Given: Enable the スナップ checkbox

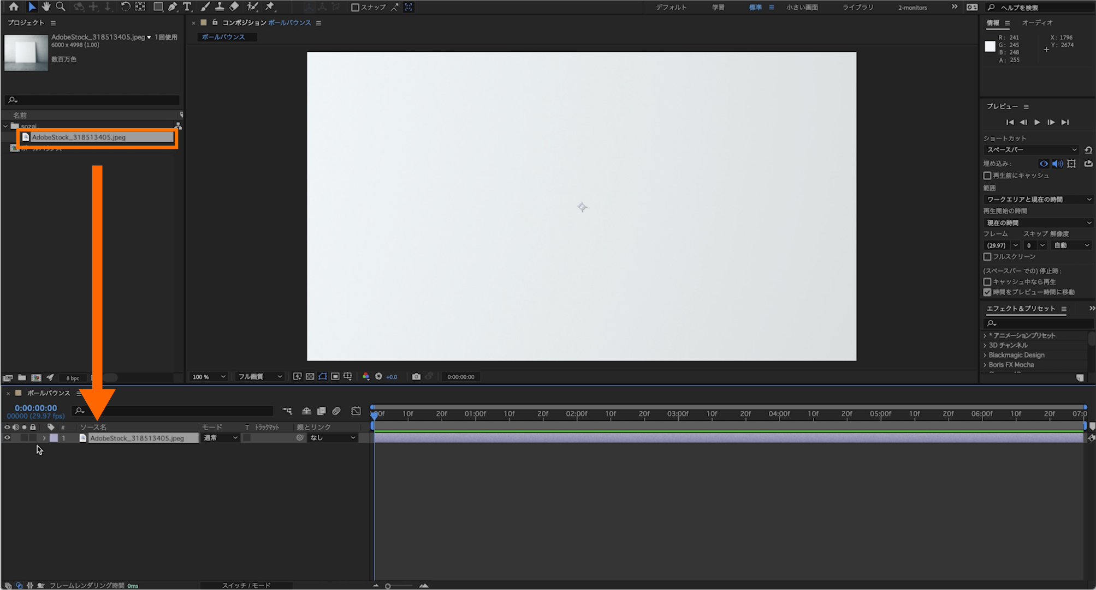Looking at the screenshot, I should coord(355,7).
